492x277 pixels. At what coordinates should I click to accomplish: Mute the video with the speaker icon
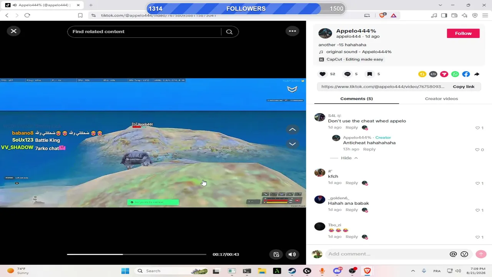click(292, 254)
